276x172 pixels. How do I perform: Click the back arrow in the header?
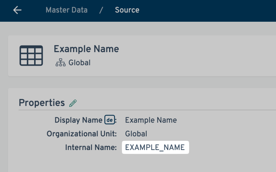click(17, 10)
